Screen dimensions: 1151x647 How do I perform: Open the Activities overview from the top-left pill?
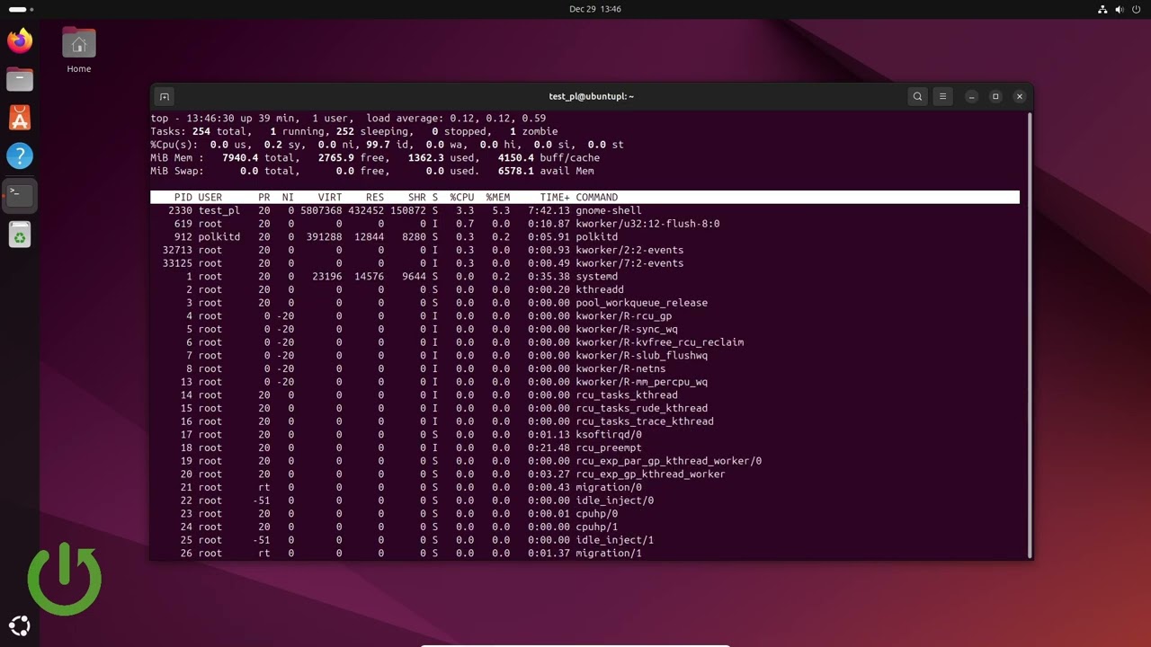(21, 9)
